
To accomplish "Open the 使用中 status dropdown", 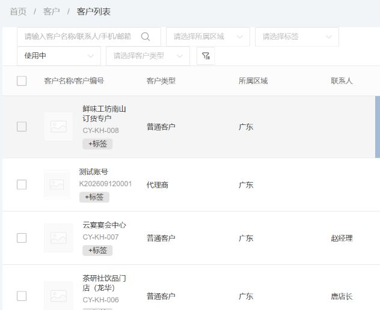I will [x=59, y=56].
